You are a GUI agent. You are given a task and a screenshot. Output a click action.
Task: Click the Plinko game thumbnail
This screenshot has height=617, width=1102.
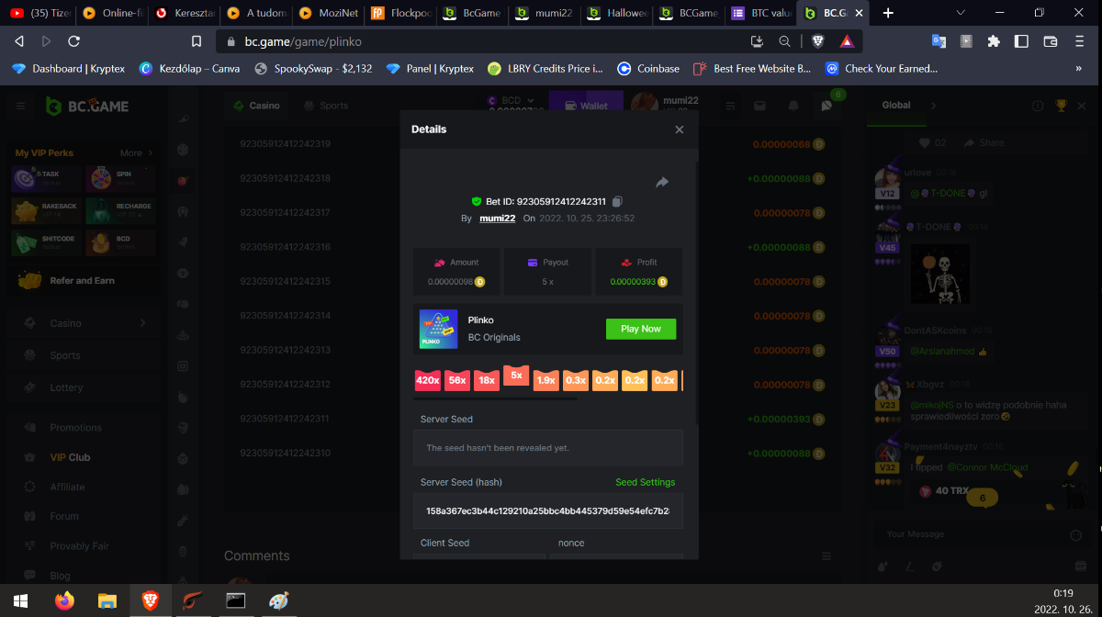[438, 329]
